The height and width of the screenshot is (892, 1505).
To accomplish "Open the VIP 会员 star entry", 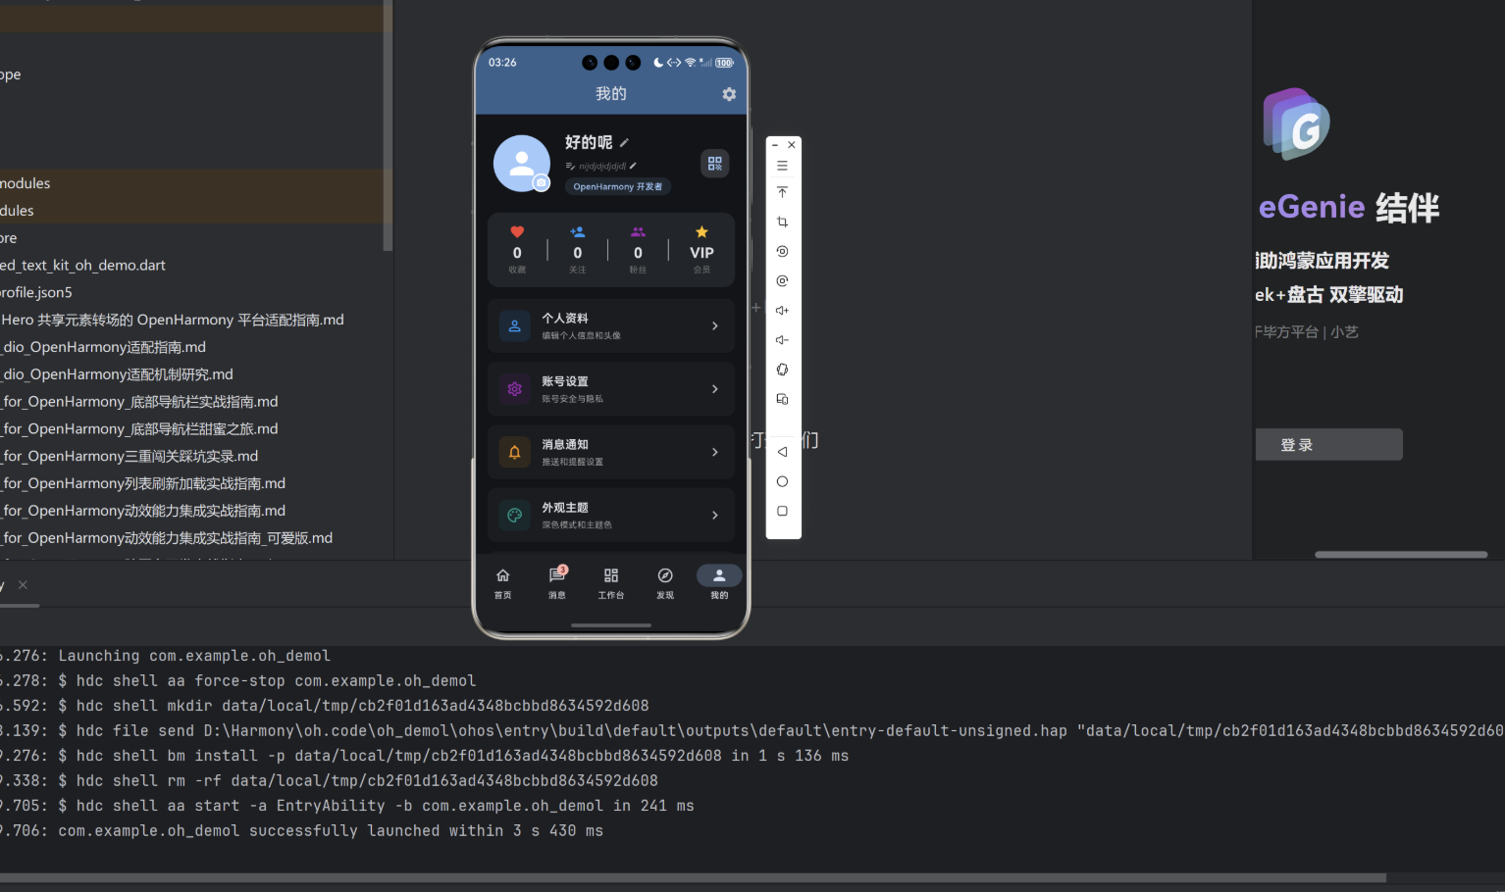I will point(701,250).
